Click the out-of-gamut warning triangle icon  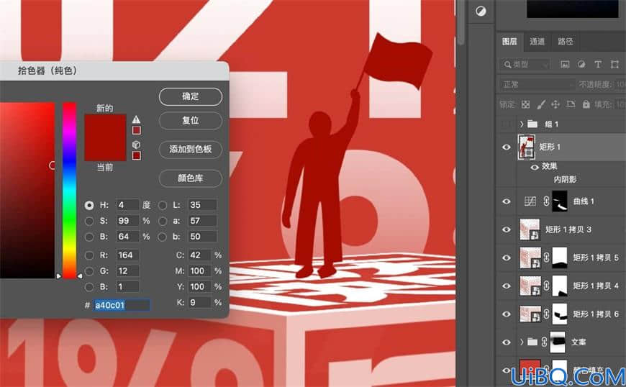point(137,119)
